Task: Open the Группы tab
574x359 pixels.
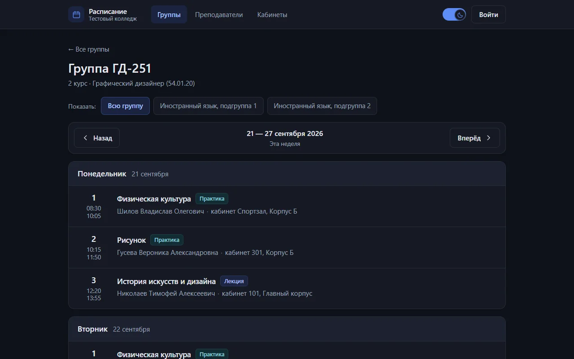Action: pyautogui.click(x=169, y=14)
